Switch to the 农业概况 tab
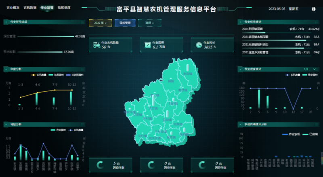This screenshot has width=323, height=177. [x=13, y=8]
